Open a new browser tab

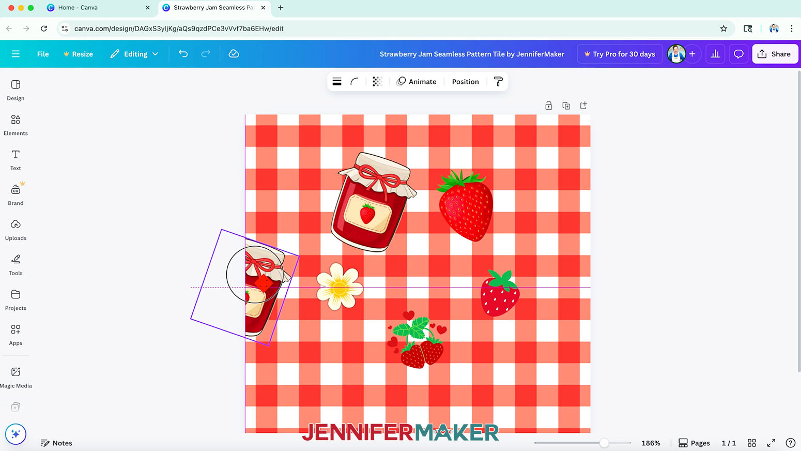[x=281, y=8]
